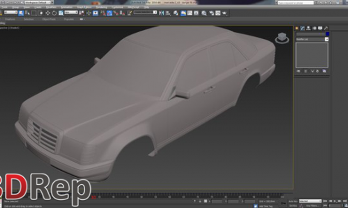Open the Selected key filter dropdown

pyautogui.click(x=310, y=201)
